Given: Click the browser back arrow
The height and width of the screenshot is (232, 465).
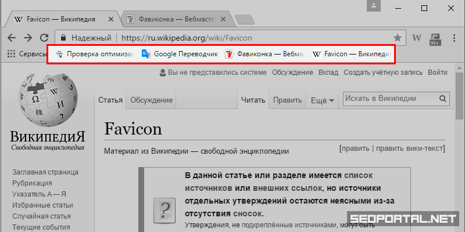Looking at the screenshot, I should pyautogui.click(x=12, y=38).
